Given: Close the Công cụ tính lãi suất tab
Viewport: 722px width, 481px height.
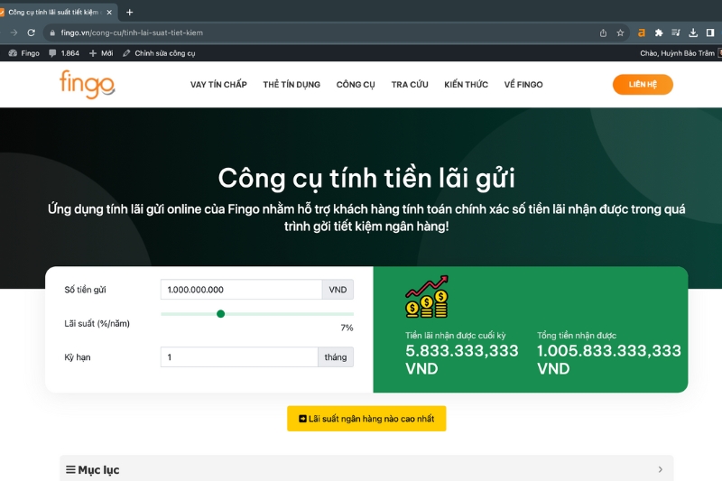Looking at the screenshot, I should tap(109, 13).
